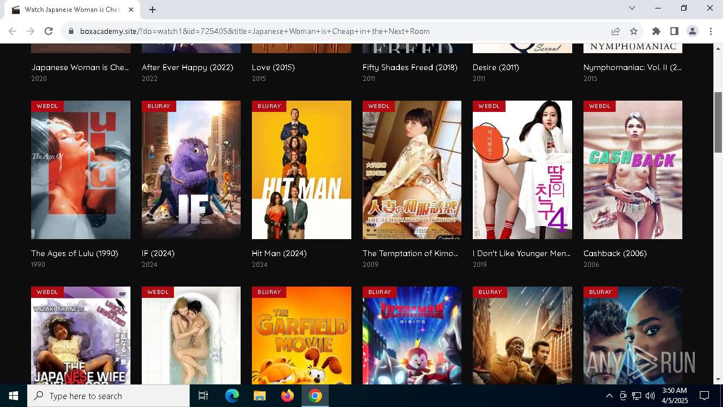Switch to Chrome in the taskbar
Image resolution: width=723 pixels, height=407 pixels.
[x=315, y=396]
